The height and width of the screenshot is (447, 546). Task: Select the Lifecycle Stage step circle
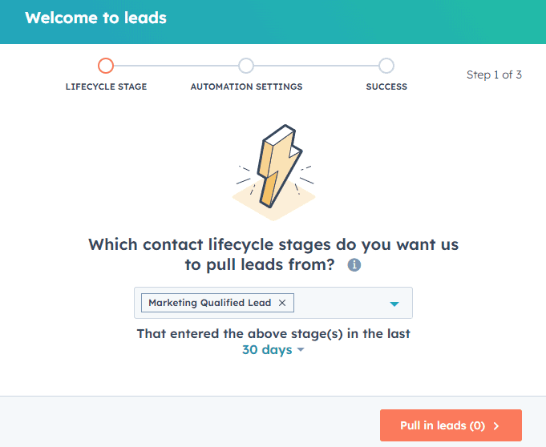[x=106, y=66]
